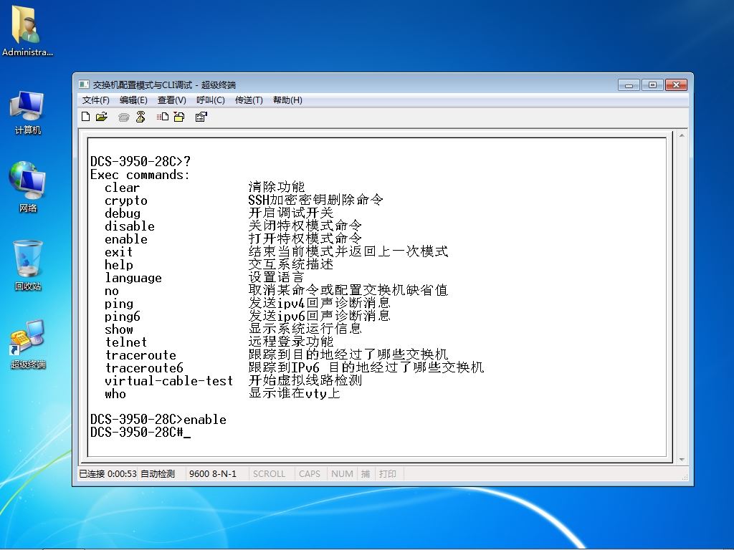
Task: Click the 清除功能 description text
Action: (277, 187)
